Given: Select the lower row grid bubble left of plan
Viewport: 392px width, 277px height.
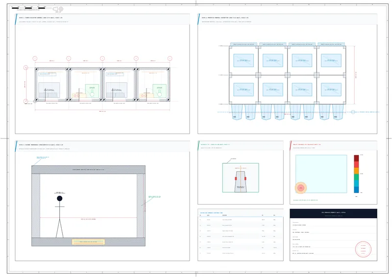Looking at the screenshot, I should (26, 101).
